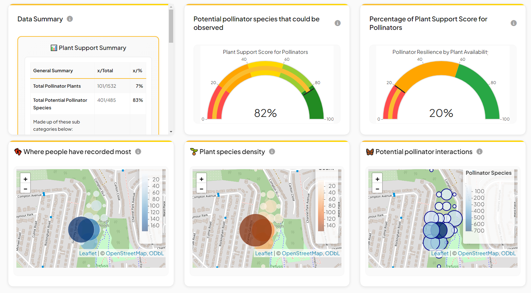Click info icon for Percentage of Plant Support Score
This screenshot has width=531, height=293.
[514, 23]
